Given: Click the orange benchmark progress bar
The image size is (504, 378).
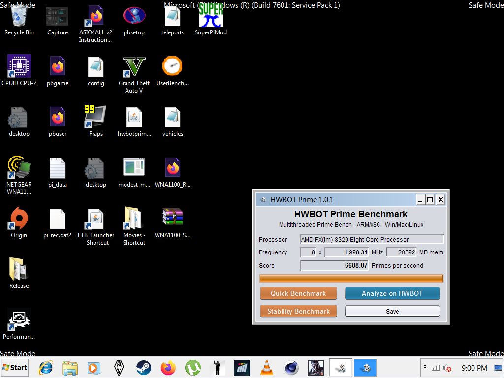Looking at the screenshot, I should click(351, 279).
